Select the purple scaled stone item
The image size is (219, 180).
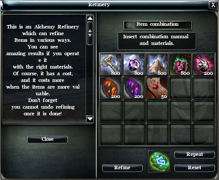pos(134,88)
